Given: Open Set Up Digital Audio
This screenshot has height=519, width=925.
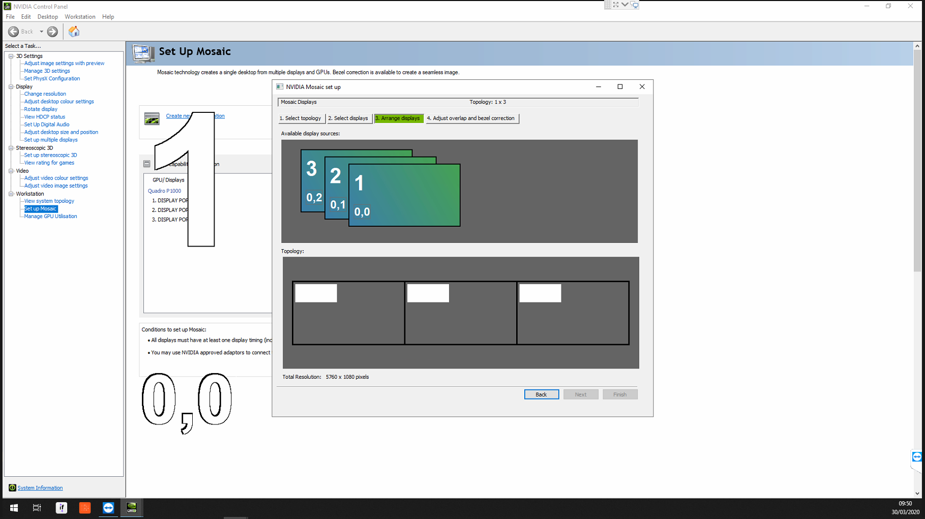Looking at the screenshot, I should [46, 125].
